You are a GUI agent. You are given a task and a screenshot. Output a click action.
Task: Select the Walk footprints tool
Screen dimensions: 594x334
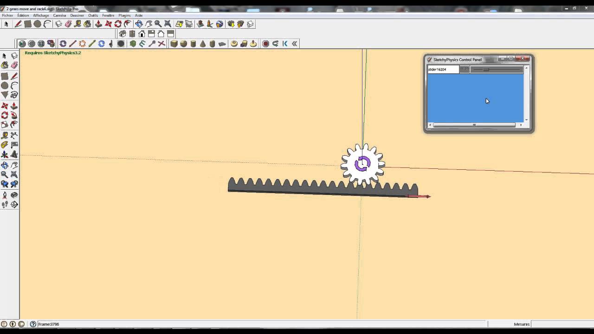(5, 204)
